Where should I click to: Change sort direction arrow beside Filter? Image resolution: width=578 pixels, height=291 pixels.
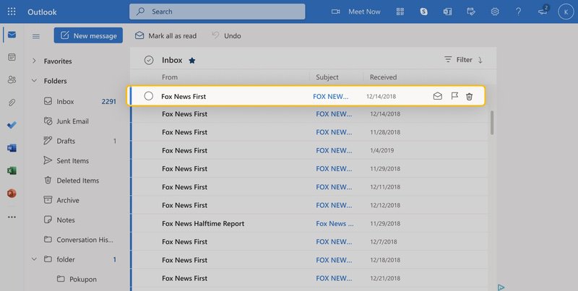coord(480,60)
